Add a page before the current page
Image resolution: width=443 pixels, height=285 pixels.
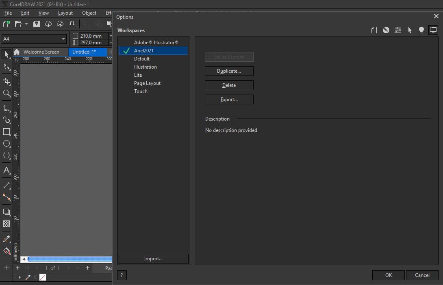click(x=17, y=268)
